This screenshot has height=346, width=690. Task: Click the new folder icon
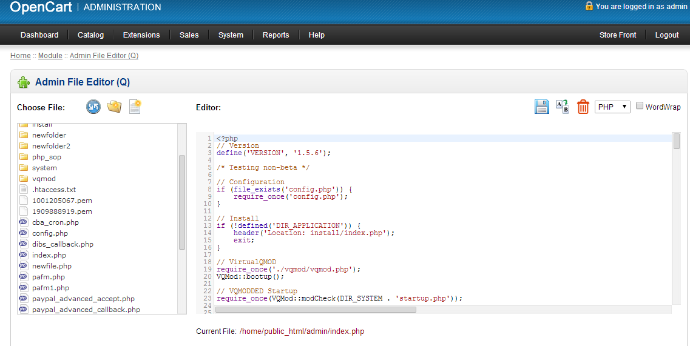click(114, 107)
